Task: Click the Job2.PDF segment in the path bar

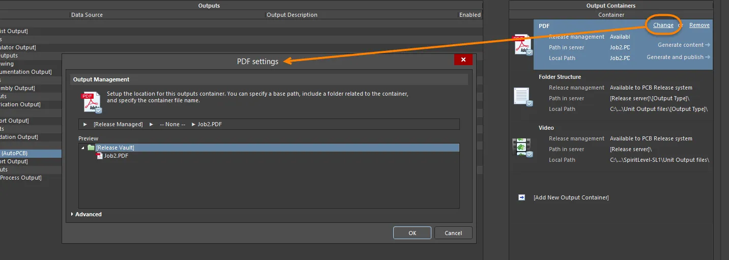Action: coord(210,124)
